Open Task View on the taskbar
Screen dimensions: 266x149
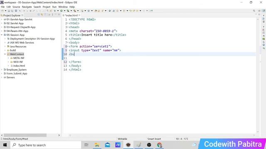pos(86,145)
